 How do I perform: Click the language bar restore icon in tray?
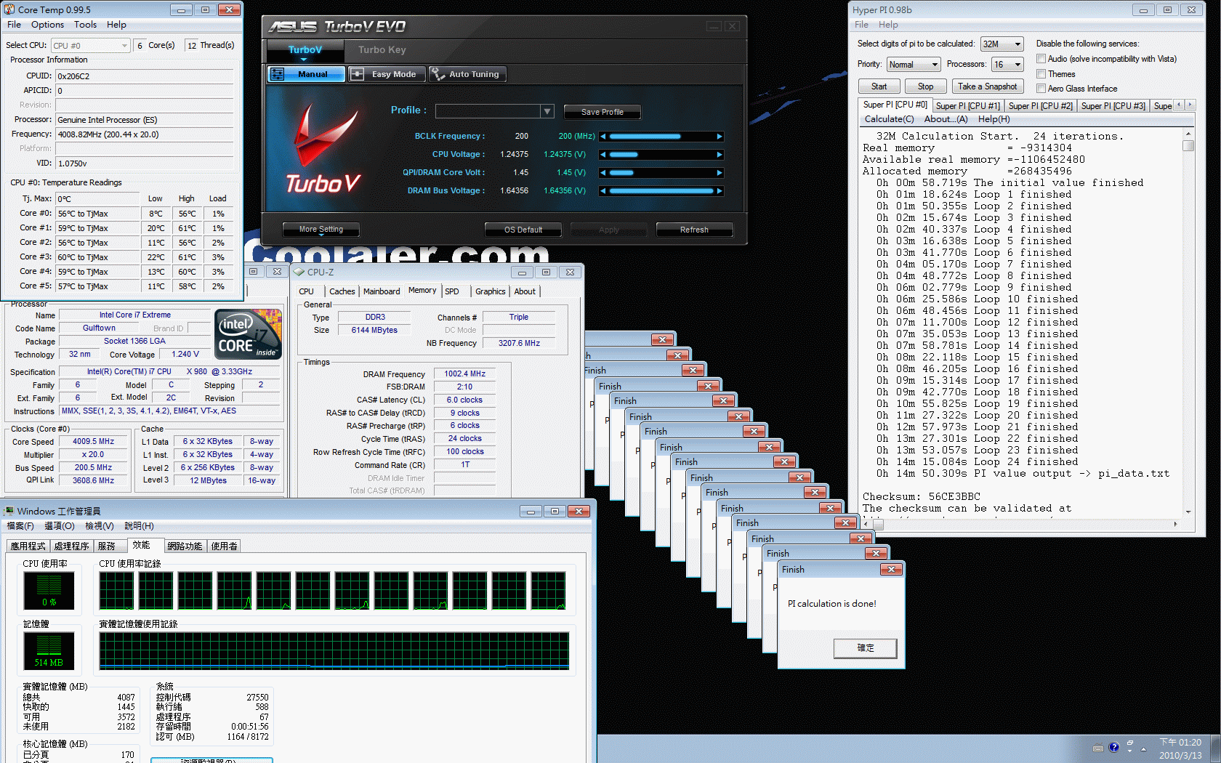1130,744
